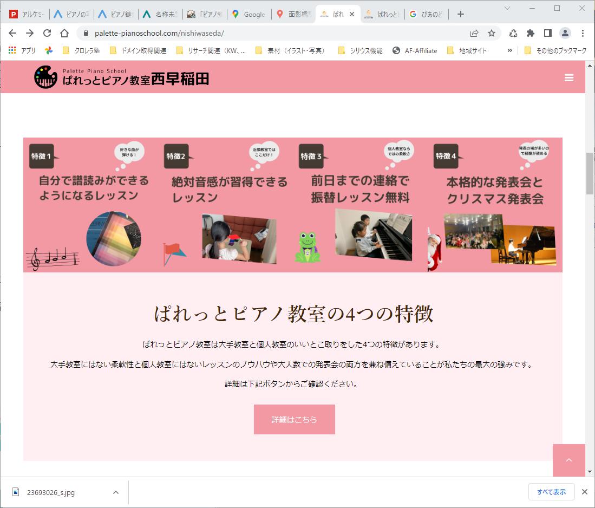
Task: Open the アプリ apps shortcut
Action: click(22, 50)
